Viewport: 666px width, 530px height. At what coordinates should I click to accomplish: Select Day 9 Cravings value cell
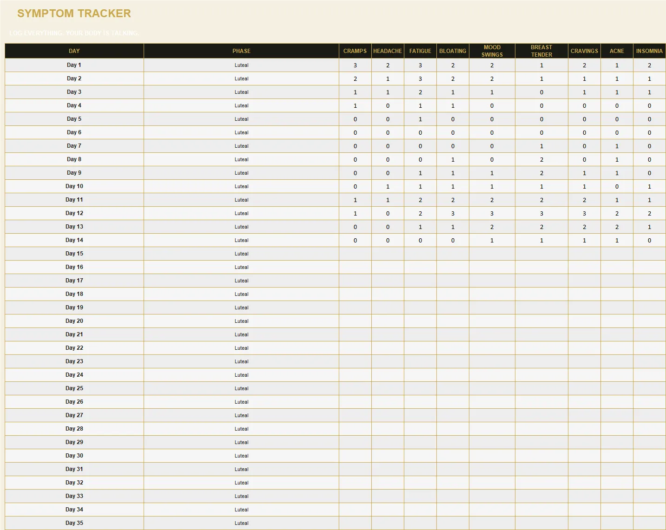click(x=584, y=173)
